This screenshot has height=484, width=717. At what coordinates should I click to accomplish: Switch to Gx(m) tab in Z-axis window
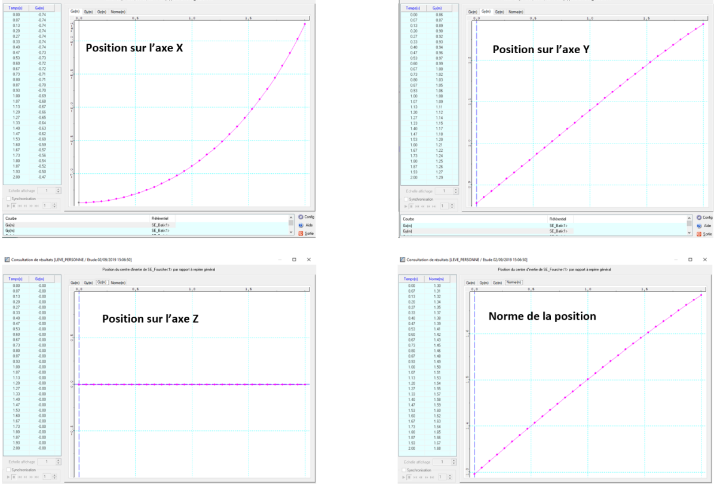pos(75,282)
